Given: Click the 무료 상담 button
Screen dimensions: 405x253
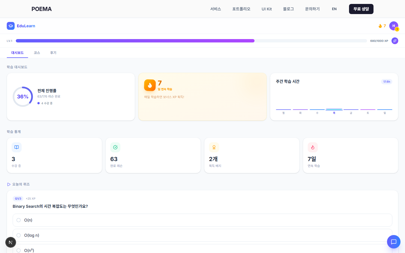Looking at the screenshot, I should tap(361, 9).
